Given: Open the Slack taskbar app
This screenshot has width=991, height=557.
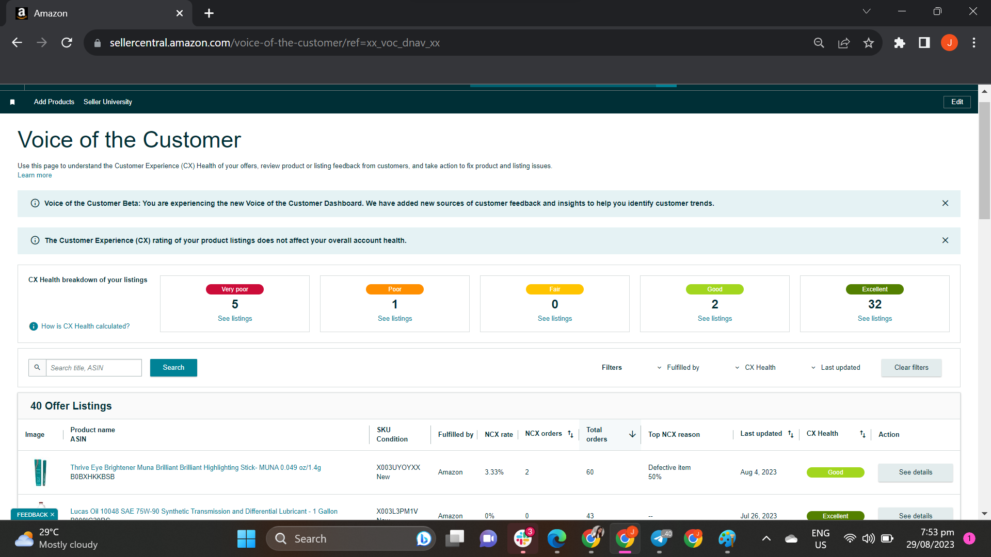Looking at the screenshot, I should [523, 539].
